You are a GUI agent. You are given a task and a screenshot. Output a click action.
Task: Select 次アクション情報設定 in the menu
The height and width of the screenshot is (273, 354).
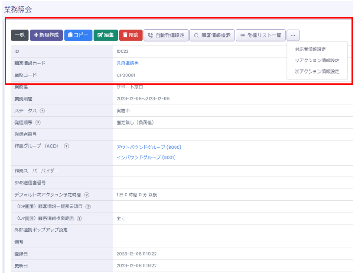tap(316, 71)
